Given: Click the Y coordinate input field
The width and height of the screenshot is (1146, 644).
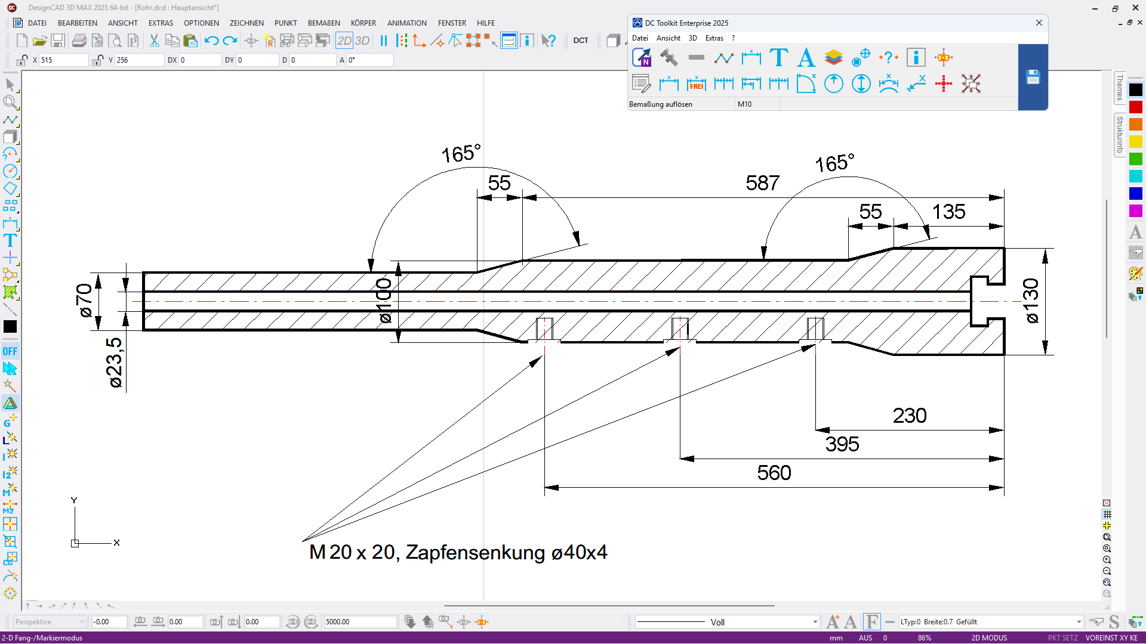Looking at the screenshot, I should (x=139, y=60).
